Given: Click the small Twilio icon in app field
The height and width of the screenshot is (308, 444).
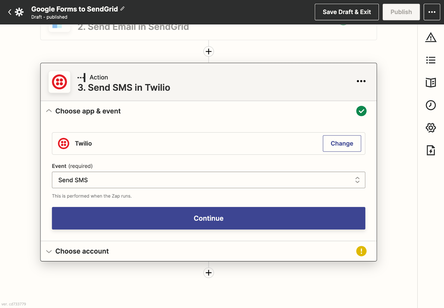Looking at the screenshot, I should tap(64, 143).
